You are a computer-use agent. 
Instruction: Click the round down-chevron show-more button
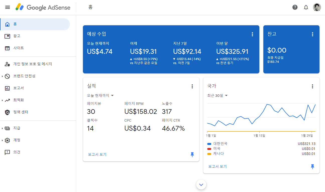click(x=201, y=185)
